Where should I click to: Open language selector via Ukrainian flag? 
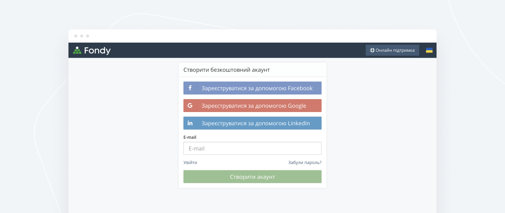coord(429,50)
